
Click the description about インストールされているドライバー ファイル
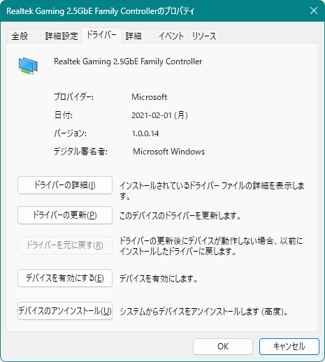[x=212, y=191]
